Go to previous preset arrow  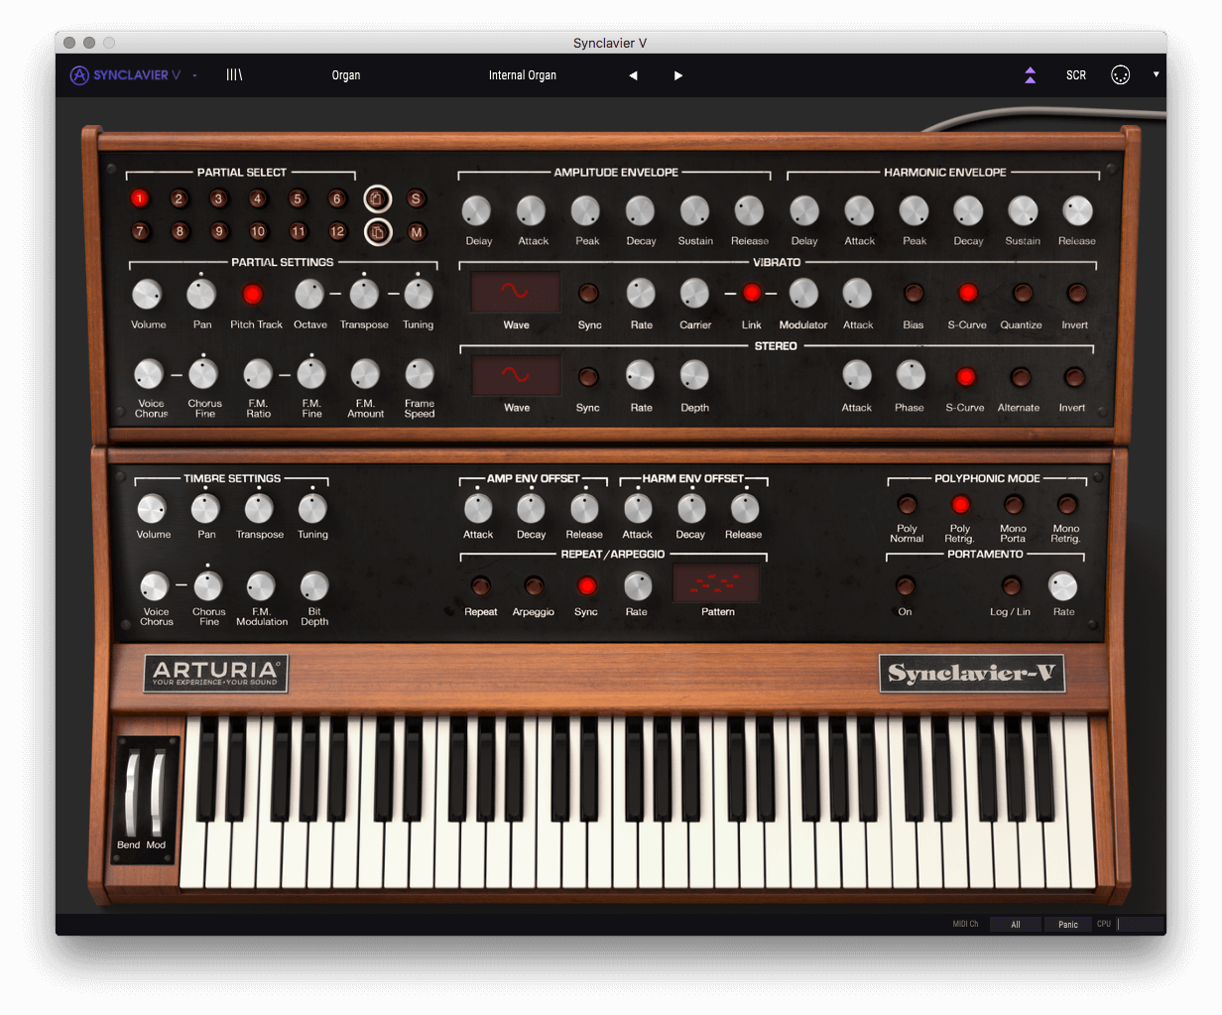pos(633,75)
